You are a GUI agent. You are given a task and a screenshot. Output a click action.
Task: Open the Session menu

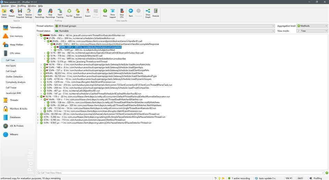(5, 6)
